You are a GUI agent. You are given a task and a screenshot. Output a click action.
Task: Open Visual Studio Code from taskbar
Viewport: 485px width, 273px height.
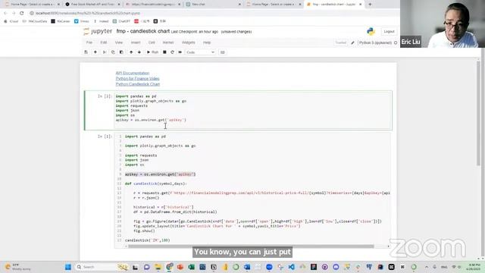pos(291,267)
